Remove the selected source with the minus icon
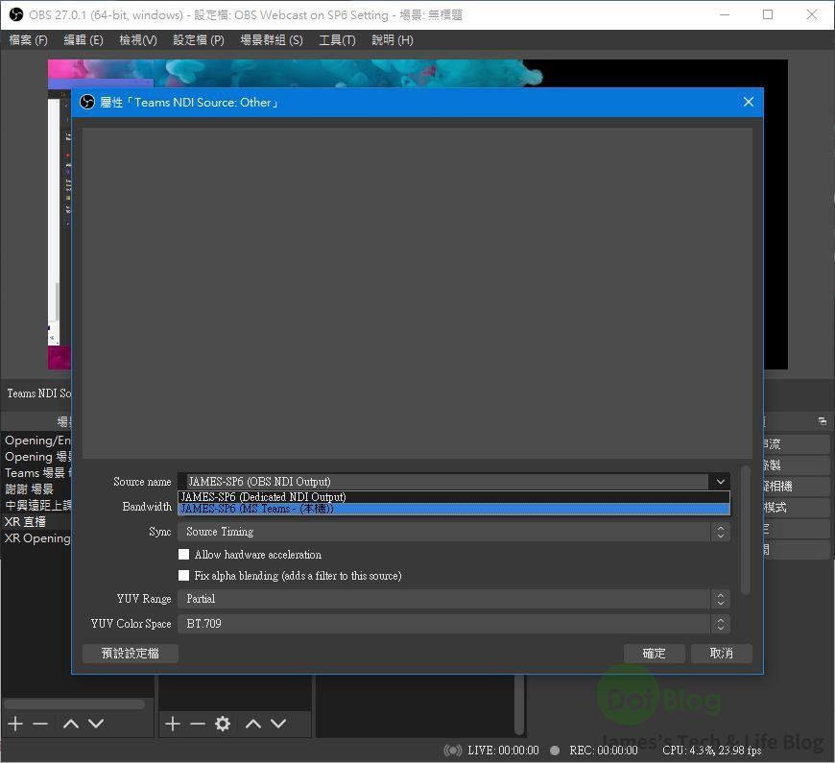The width and height of the screenshot is (835, 763). (x=198, y=724)
